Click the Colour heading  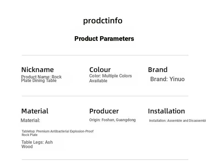coord(100,70)
